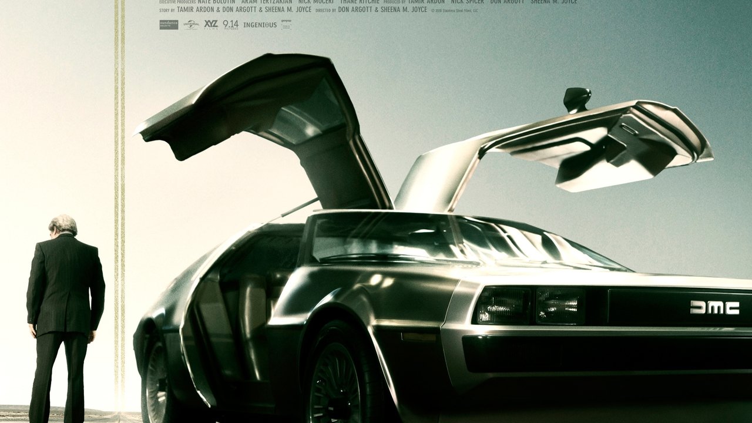
Task: Click the XYZ Films logo
Action: click(211, 25)
